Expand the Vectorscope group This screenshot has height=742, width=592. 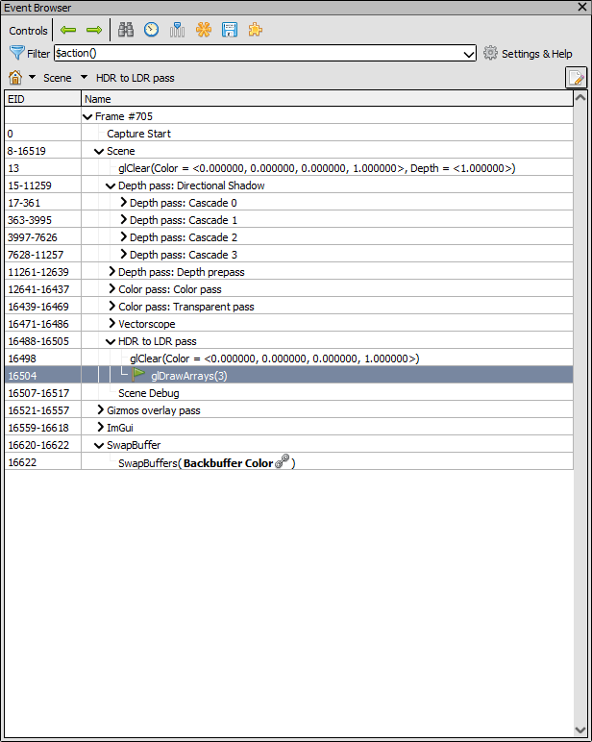coord(111,324)
